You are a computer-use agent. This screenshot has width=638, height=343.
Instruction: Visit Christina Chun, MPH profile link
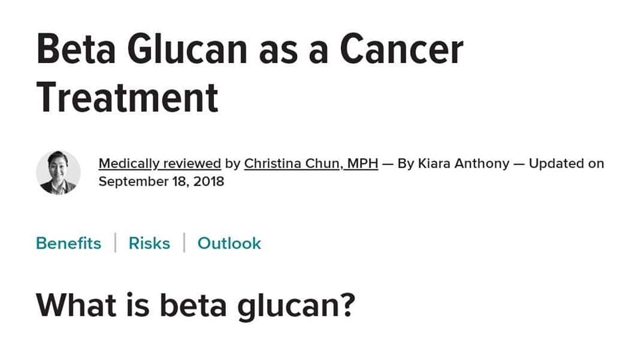click(x=311, y=164)
